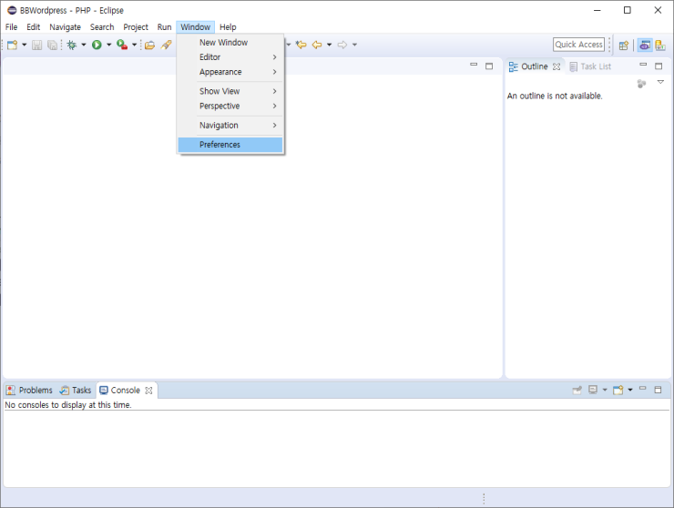Switch to the PHP perspective icon
674x508 pixels.
pos(644,45)
